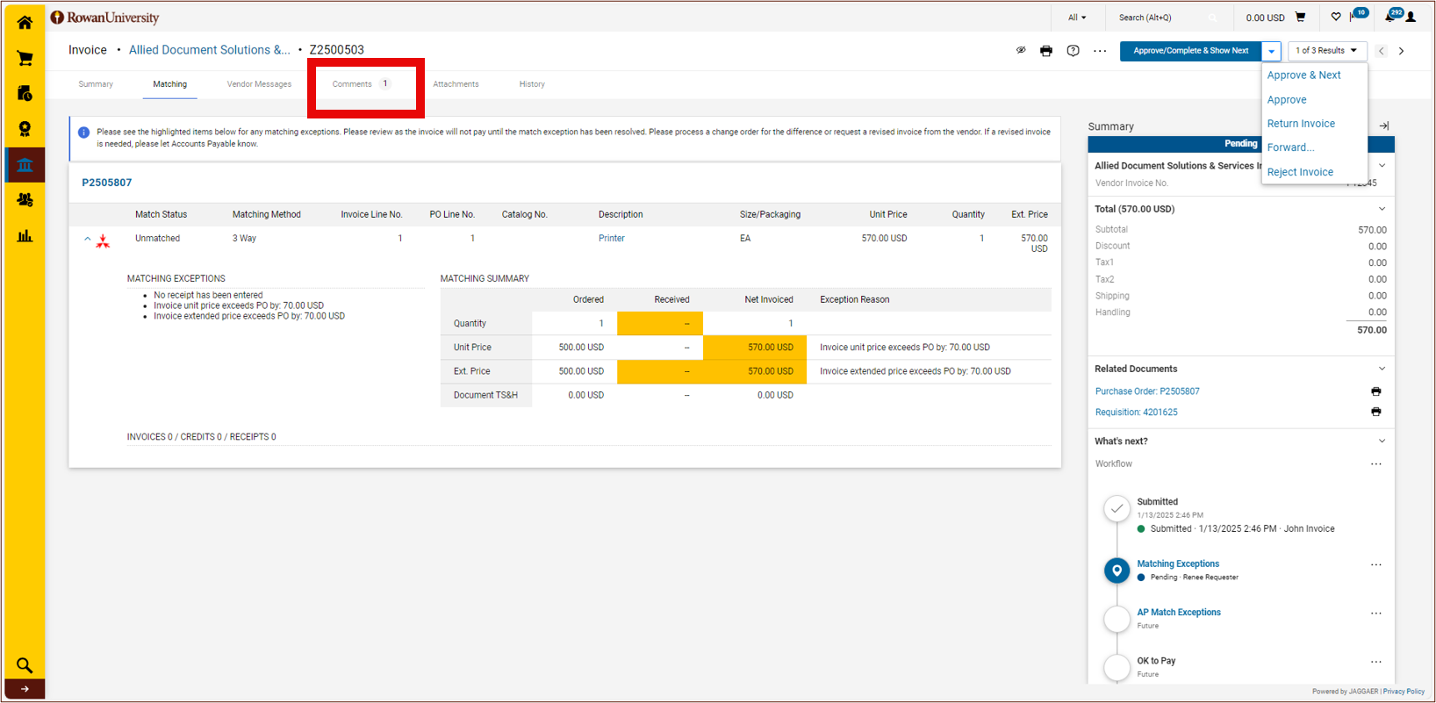Open the shopping cart sidebar icon
The image size is (1436, 703).
[25, 59]
